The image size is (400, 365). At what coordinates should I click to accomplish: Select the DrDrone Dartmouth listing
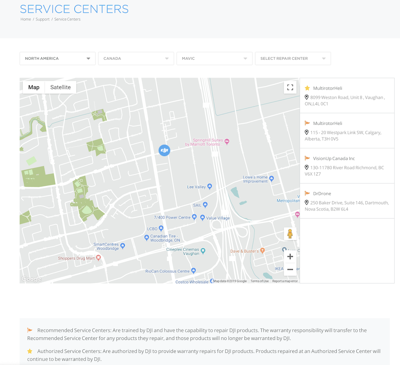tap(347, 201)
